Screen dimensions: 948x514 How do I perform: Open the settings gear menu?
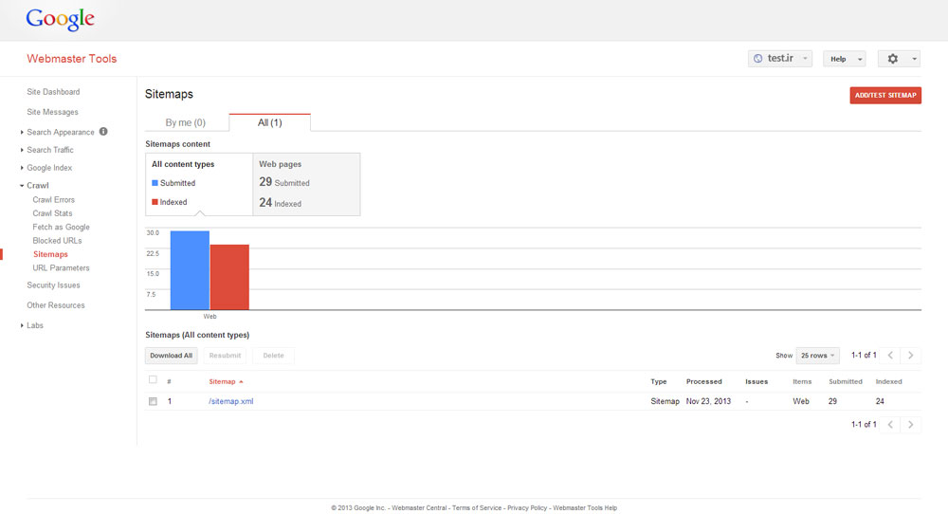(899, 59)
